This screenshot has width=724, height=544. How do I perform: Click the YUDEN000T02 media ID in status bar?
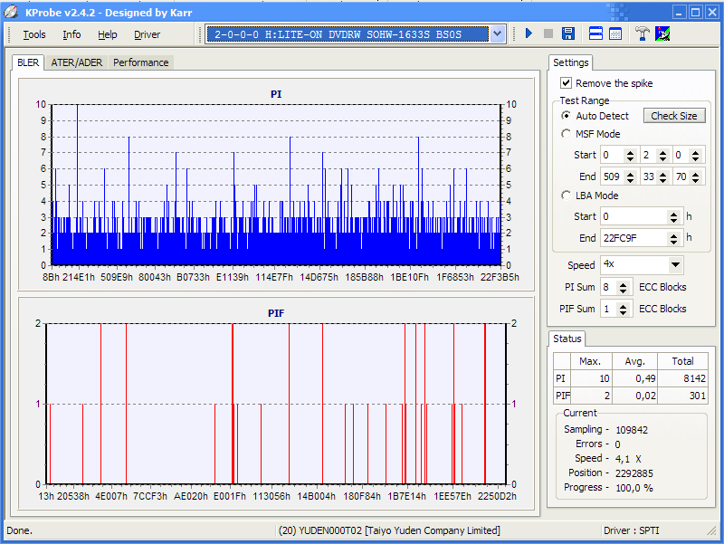point(389,530)
